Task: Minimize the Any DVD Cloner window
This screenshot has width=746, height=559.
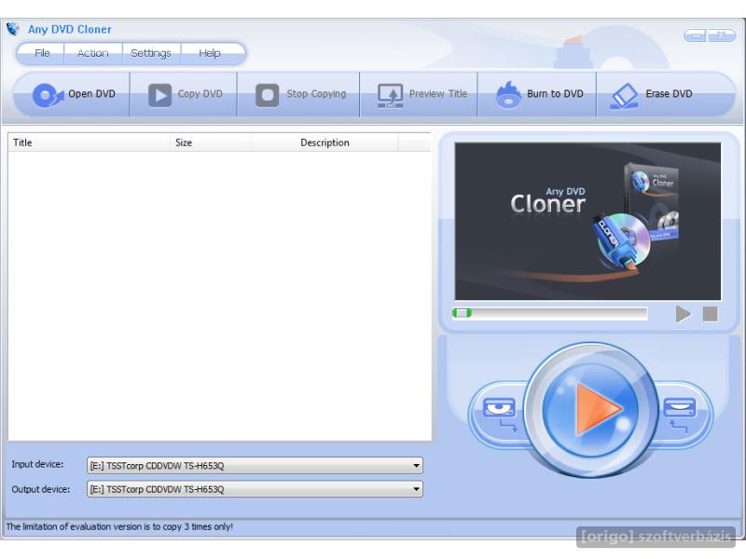Action: [x=695, y=35]
